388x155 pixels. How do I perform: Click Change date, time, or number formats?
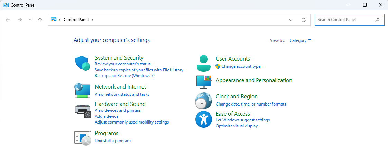coord(251,104)
